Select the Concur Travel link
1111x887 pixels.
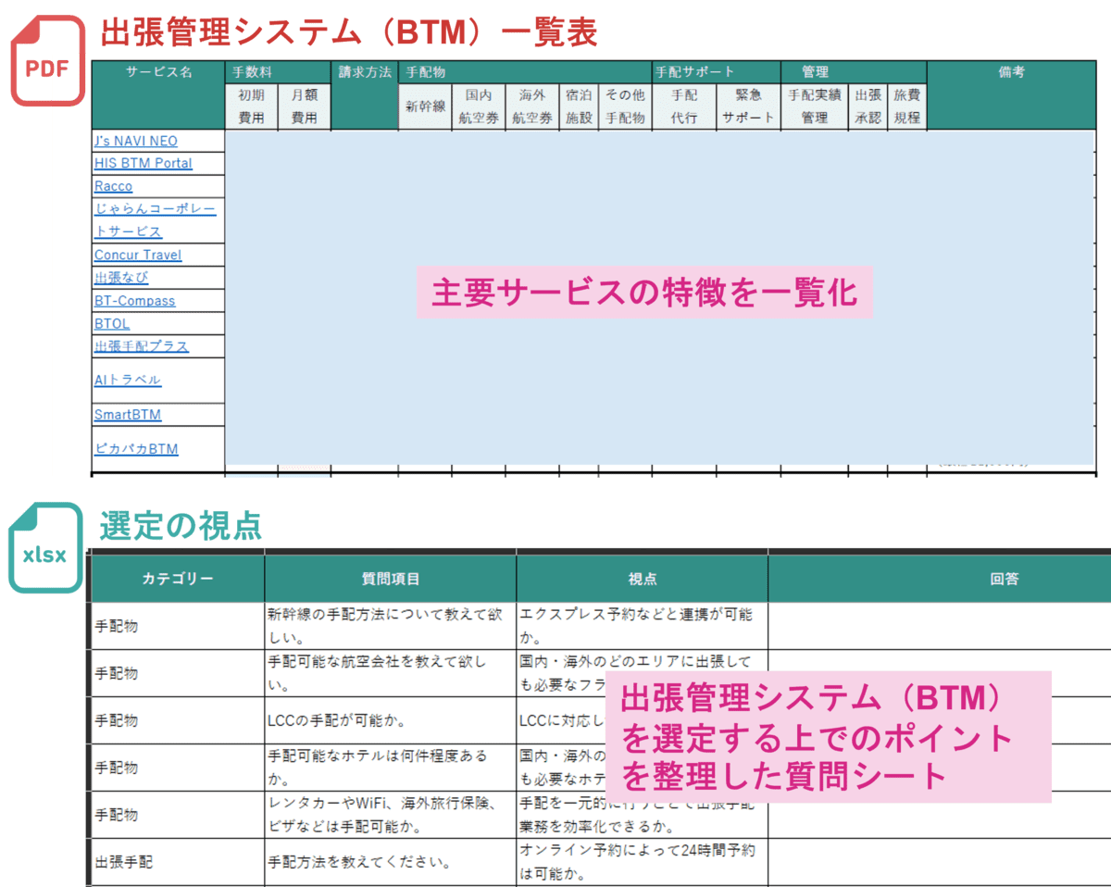(x=137, y=255)
